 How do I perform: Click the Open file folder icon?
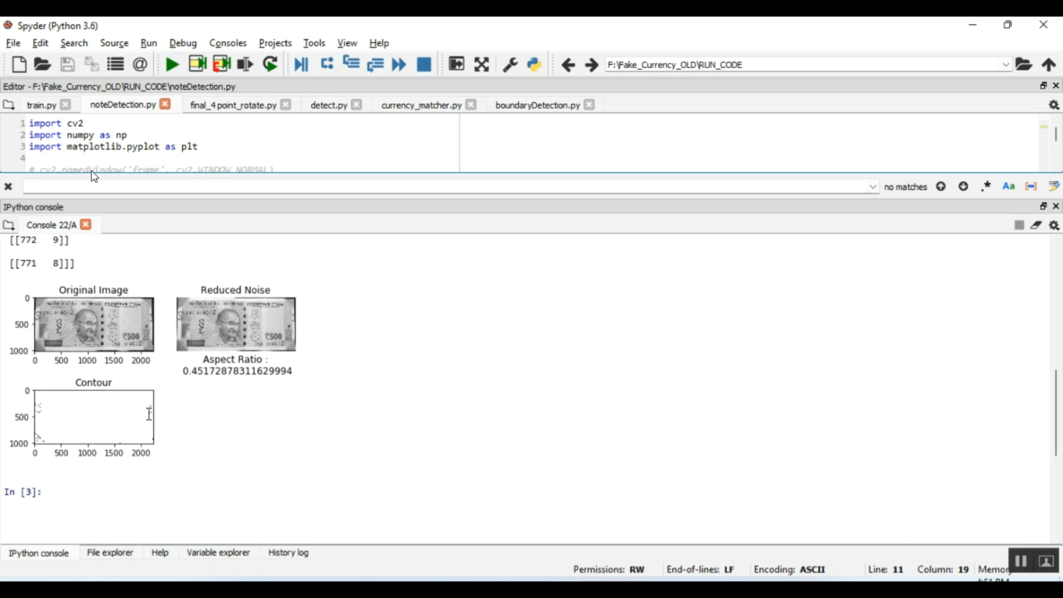point(43,64)
